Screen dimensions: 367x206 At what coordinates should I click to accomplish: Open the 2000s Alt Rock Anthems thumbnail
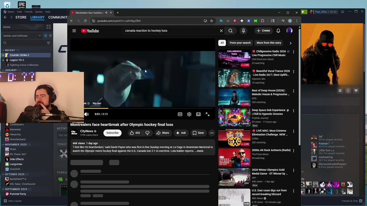coord(234,157)
